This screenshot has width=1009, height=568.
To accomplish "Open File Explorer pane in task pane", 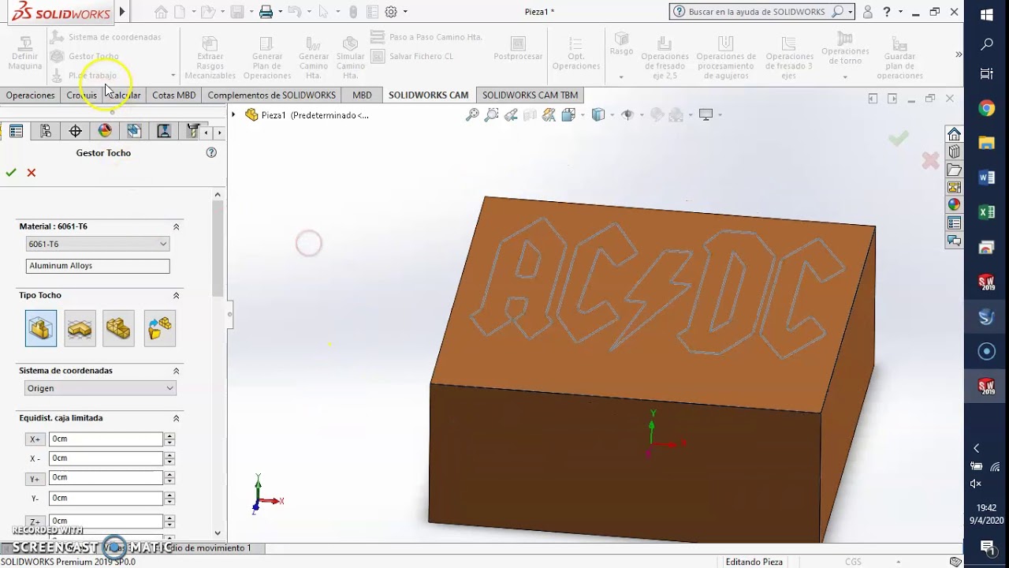I will [955, 170].
